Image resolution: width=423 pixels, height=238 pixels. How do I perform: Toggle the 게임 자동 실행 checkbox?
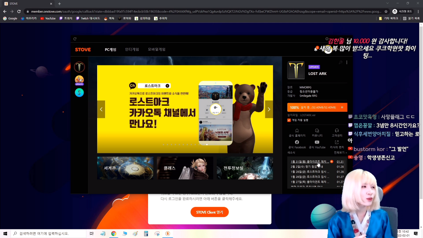pyautogui.click(x=289, y=120)
